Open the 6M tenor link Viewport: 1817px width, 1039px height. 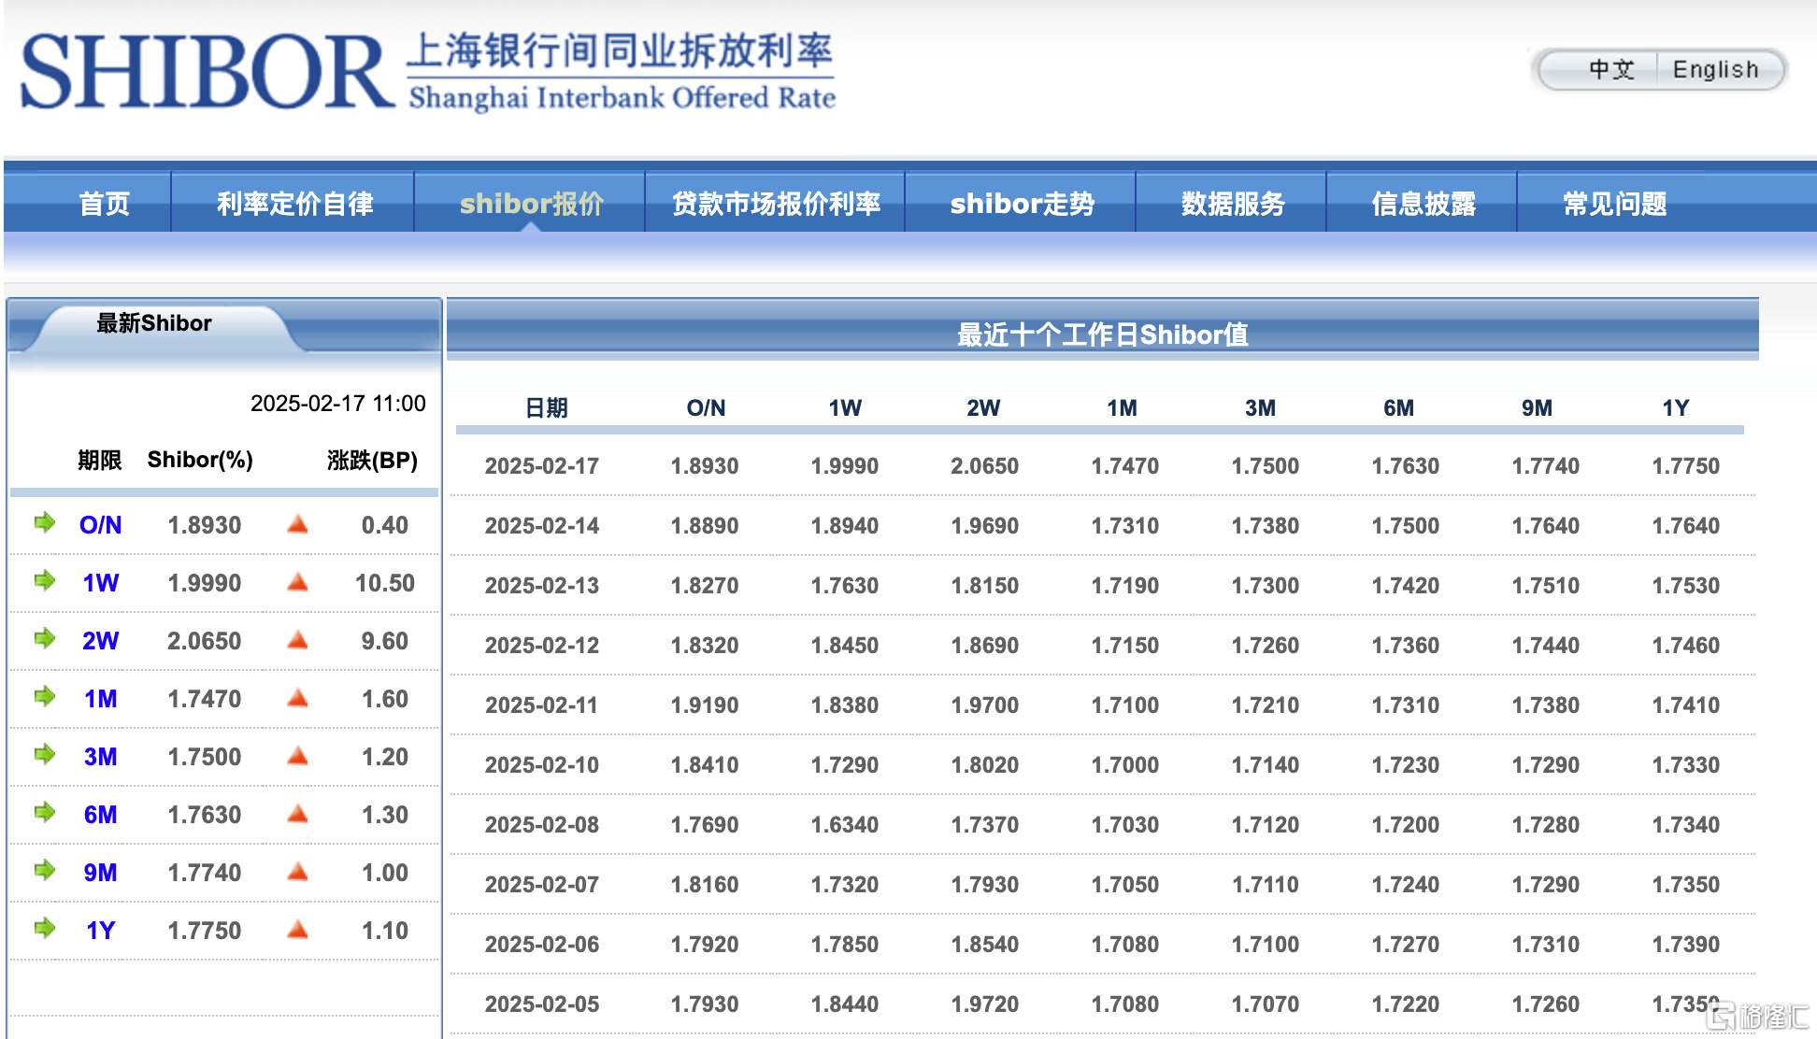pos(101,815)
